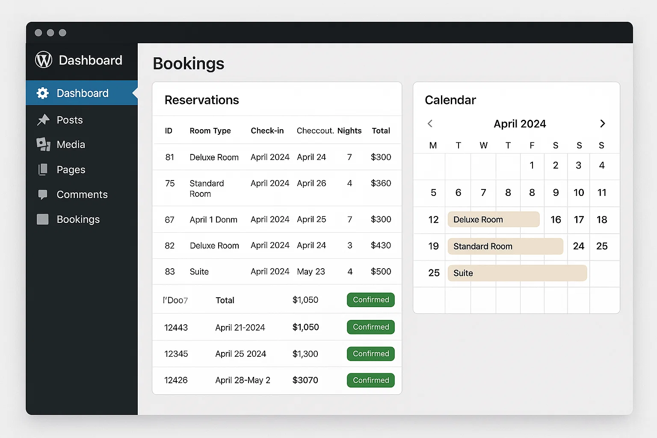Click the Bookings square icon
This screenshot has width=657, height=438.
43,219
